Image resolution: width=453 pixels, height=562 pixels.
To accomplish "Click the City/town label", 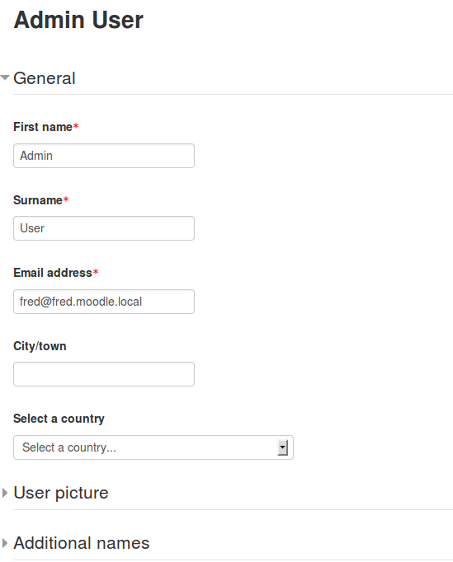I will 40,346.
